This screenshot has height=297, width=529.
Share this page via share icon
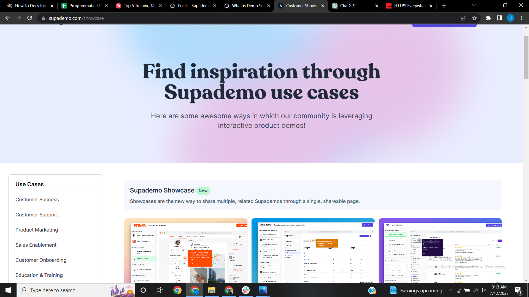click(463, 18)
